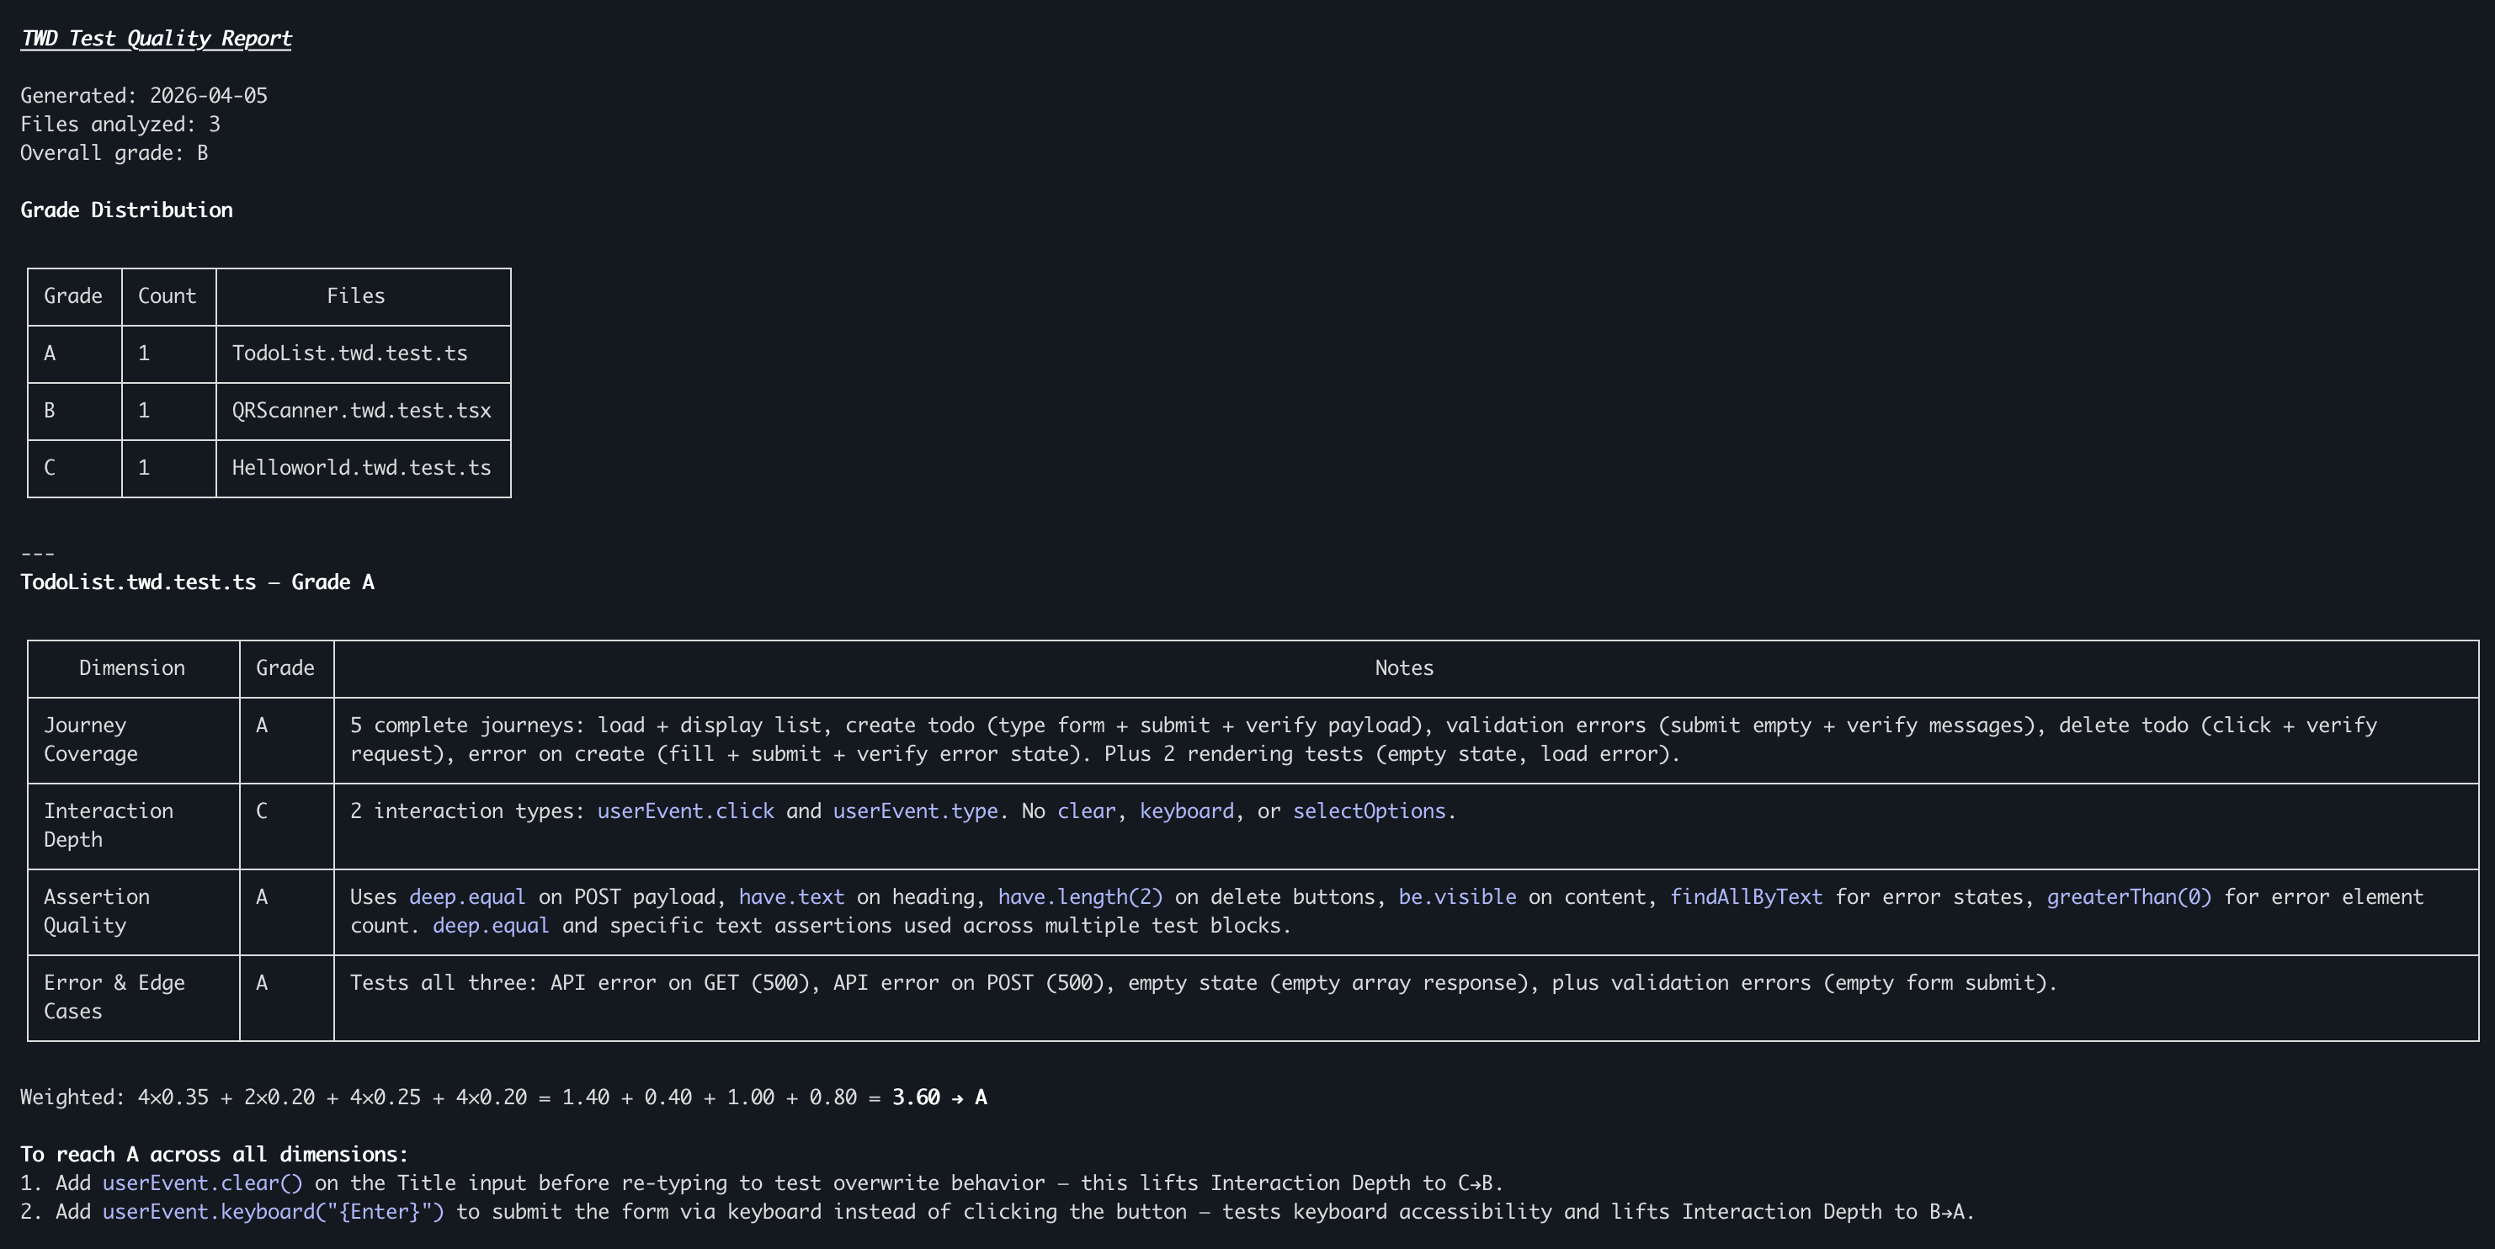Click the have.length(2) code reference
The image size is (2495, 1249).
point(1080,897)
